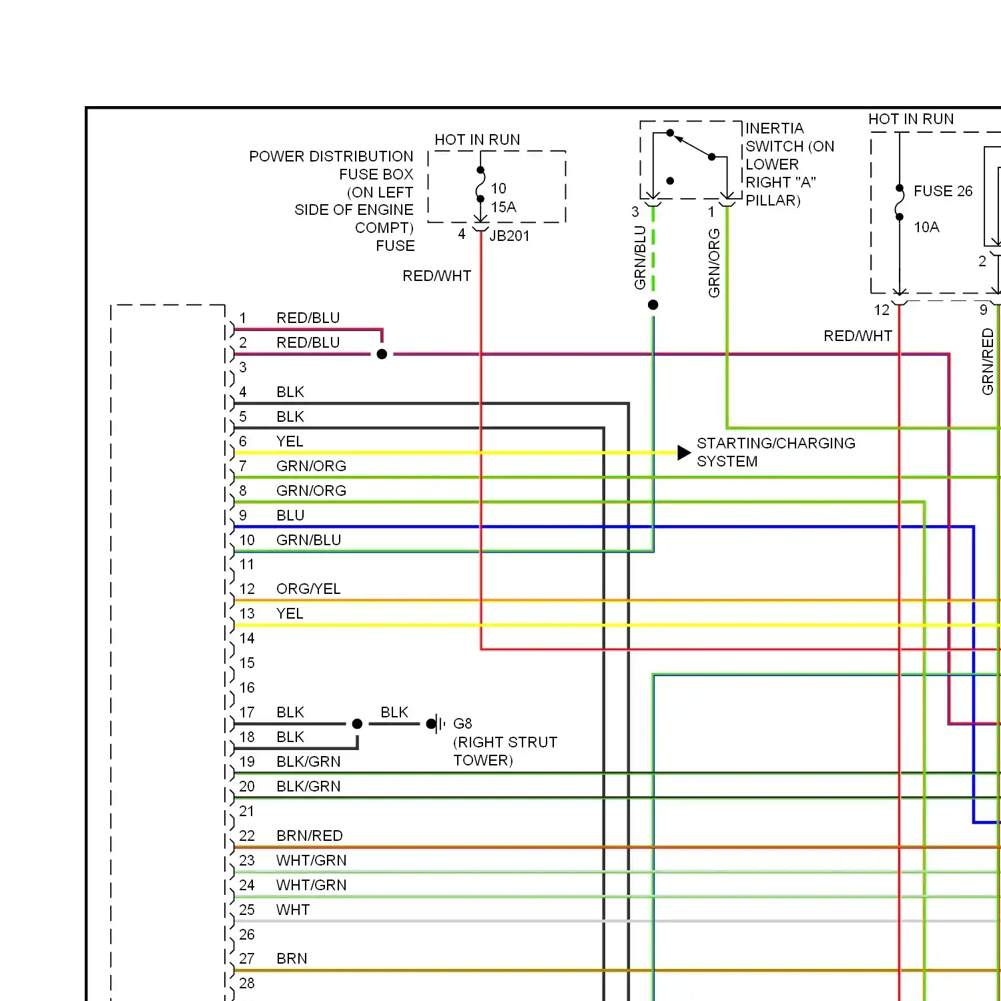
Task: Click pin 17 'BLK' label
Action: tap(290, 712)
